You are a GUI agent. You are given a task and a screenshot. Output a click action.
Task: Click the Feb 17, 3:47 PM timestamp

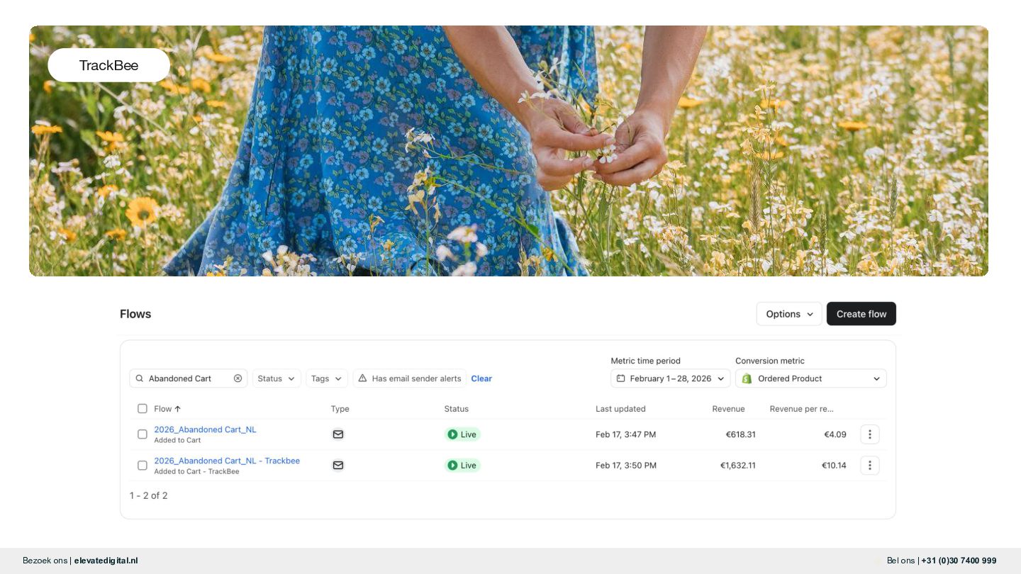coord(626,434)
